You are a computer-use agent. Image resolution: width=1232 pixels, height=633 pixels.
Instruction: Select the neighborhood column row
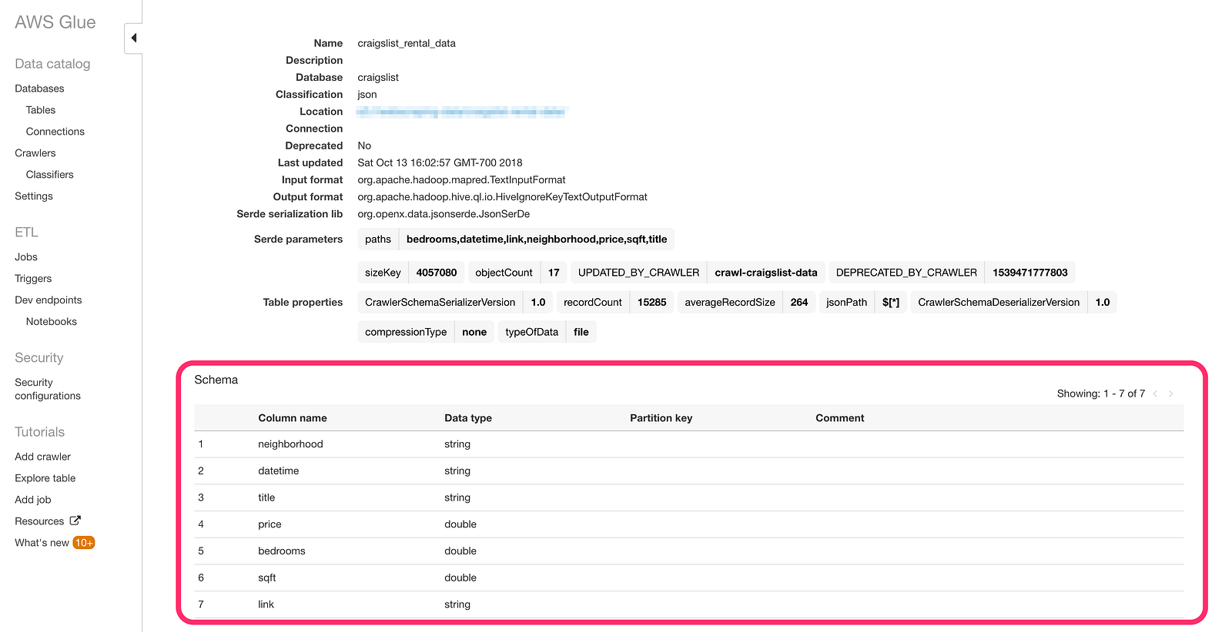click(689, 444)
